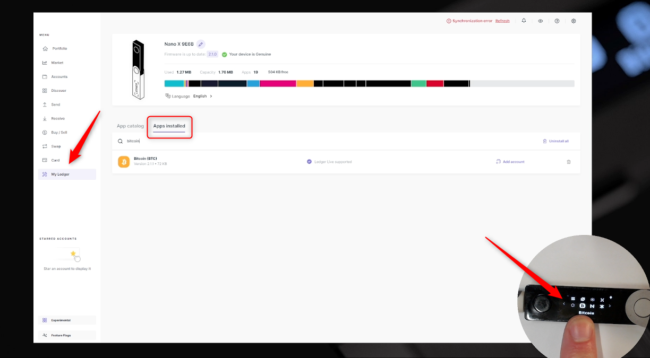Click the search magnifier icon
The height and width of the screenshot is (358, 650).
(121, 141)
